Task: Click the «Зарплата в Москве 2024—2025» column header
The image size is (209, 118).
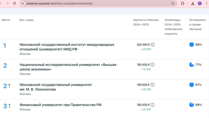Action: [x=146, y=22]
